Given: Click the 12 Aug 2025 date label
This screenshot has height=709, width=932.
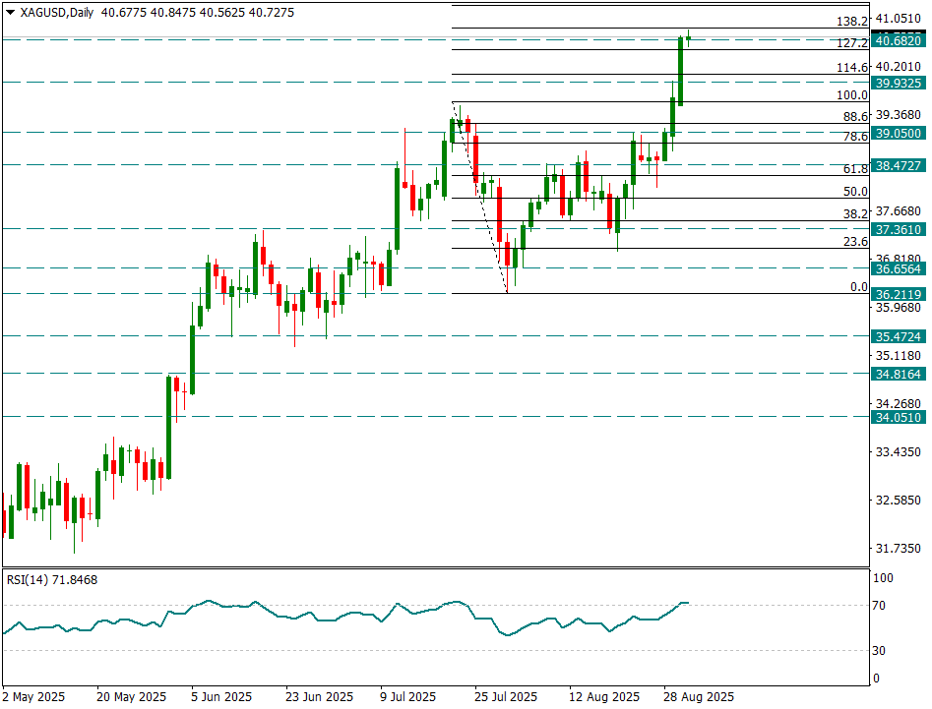Looking at the screenshot, I should pos(604,696).
